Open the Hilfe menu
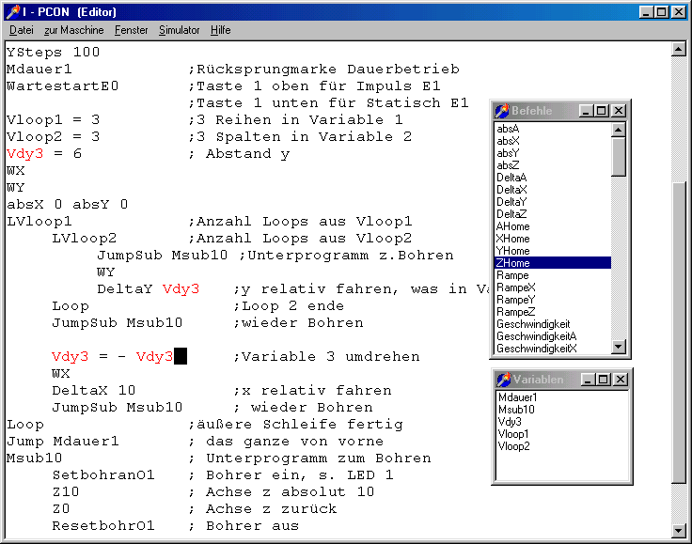Viewport: 692px width, 544px height. point(220,30)
